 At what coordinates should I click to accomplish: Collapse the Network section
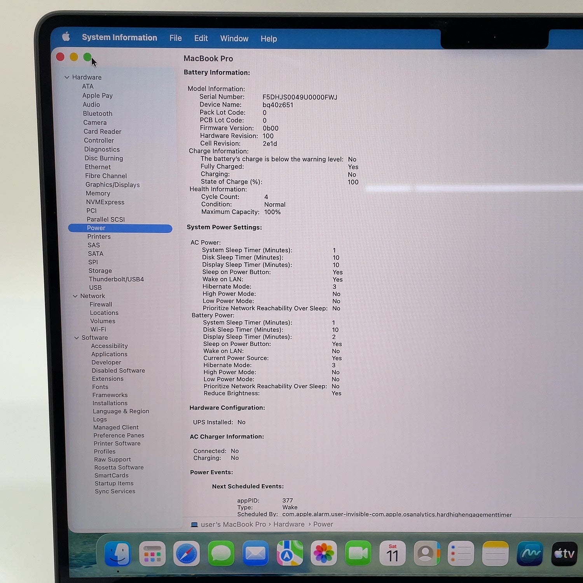pos(75,296)
